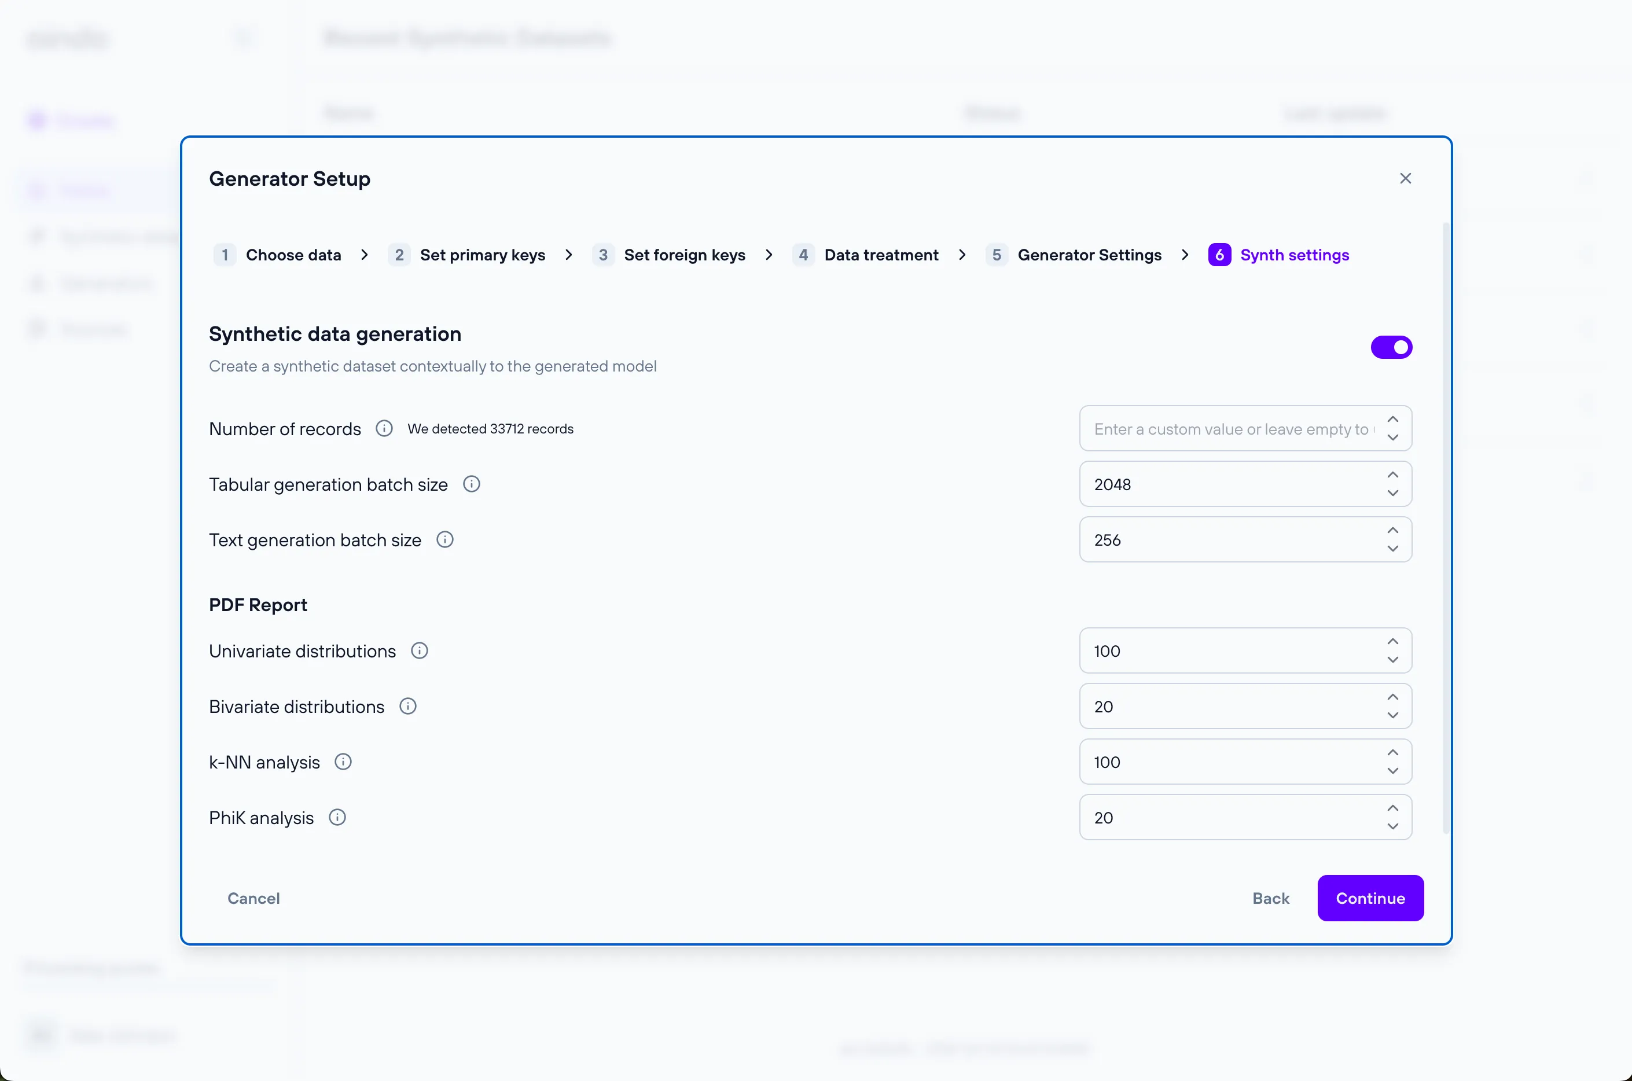The image size is (1632, 1081).
Task: Click info icon next to Text generation batch size
Action: click(444, 540)
